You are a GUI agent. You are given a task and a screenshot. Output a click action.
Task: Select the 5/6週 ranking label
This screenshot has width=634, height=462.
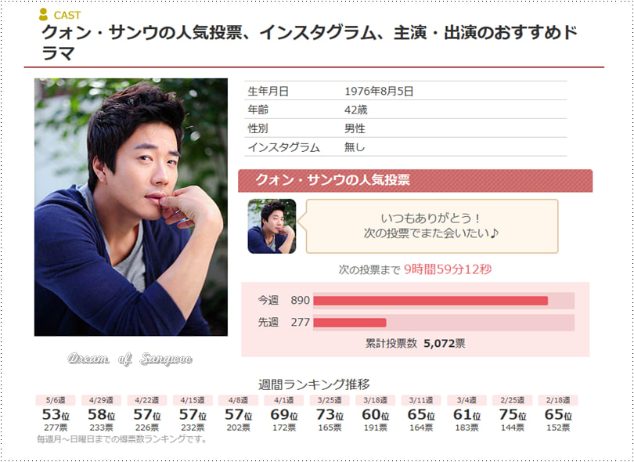(56, 400)
